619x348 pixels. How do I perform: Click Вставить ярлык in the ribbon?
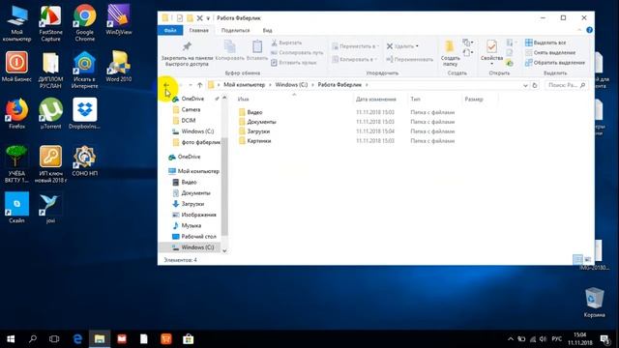[x=294, y=62]
